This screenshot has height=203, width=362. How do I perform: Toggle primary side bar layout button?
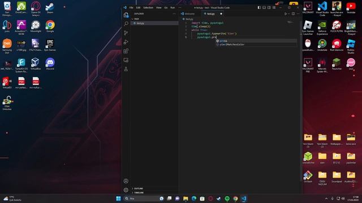pyautogui.click(x=259, y=7)
